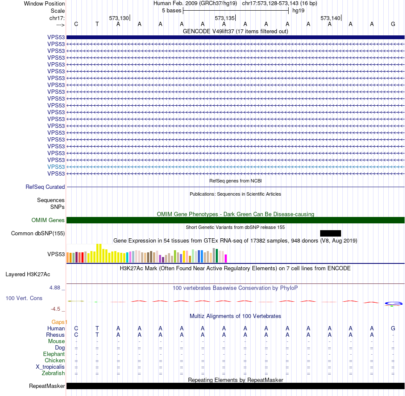Open 'RefSeq genes from NCBI' track title

coord(235,181)
